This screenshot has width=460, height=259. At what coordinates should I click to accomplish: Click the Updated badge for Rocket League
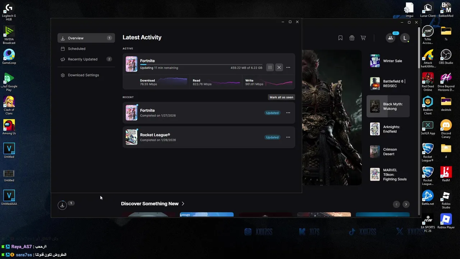[x=272, y=137]
